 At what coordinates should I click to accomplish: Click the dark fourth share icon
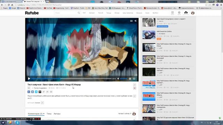click(x=40, y=92)
